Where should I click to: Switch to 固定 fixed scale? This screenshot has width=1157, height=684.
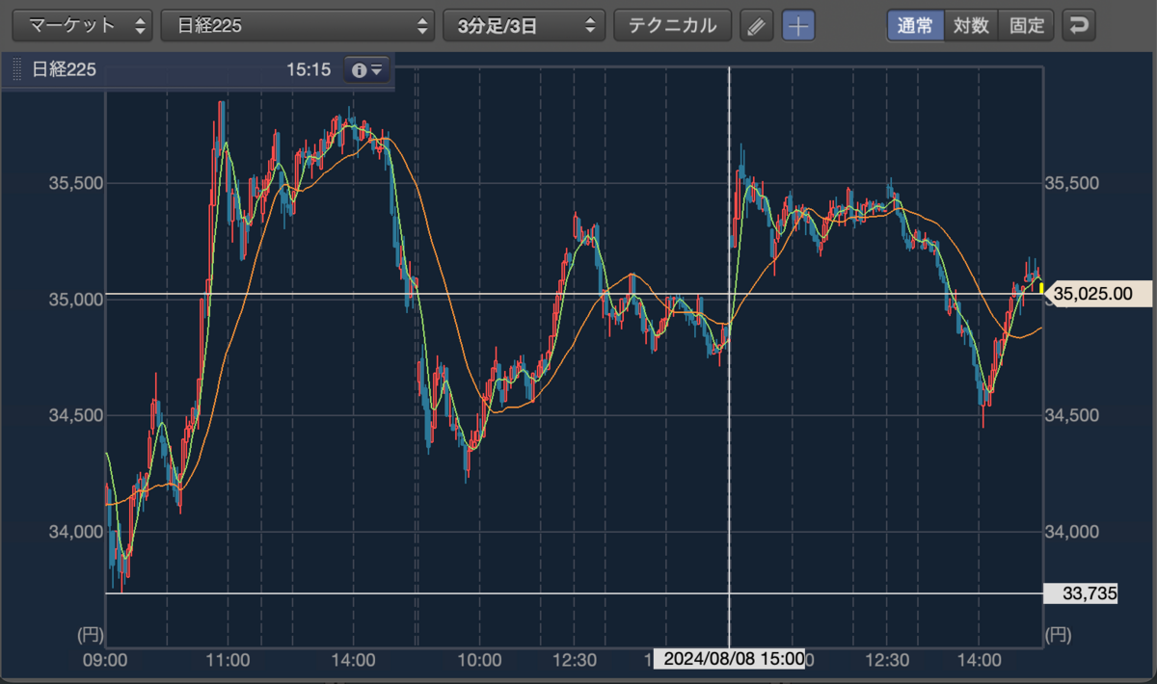1027,26
